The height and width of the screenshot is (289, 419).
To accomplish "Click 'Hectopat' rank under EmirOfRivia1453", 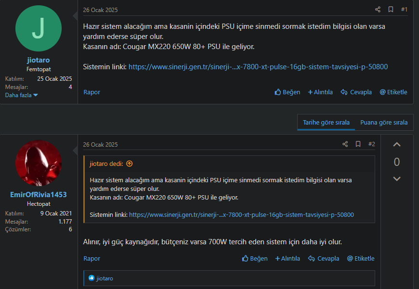I will click(39, 203).
